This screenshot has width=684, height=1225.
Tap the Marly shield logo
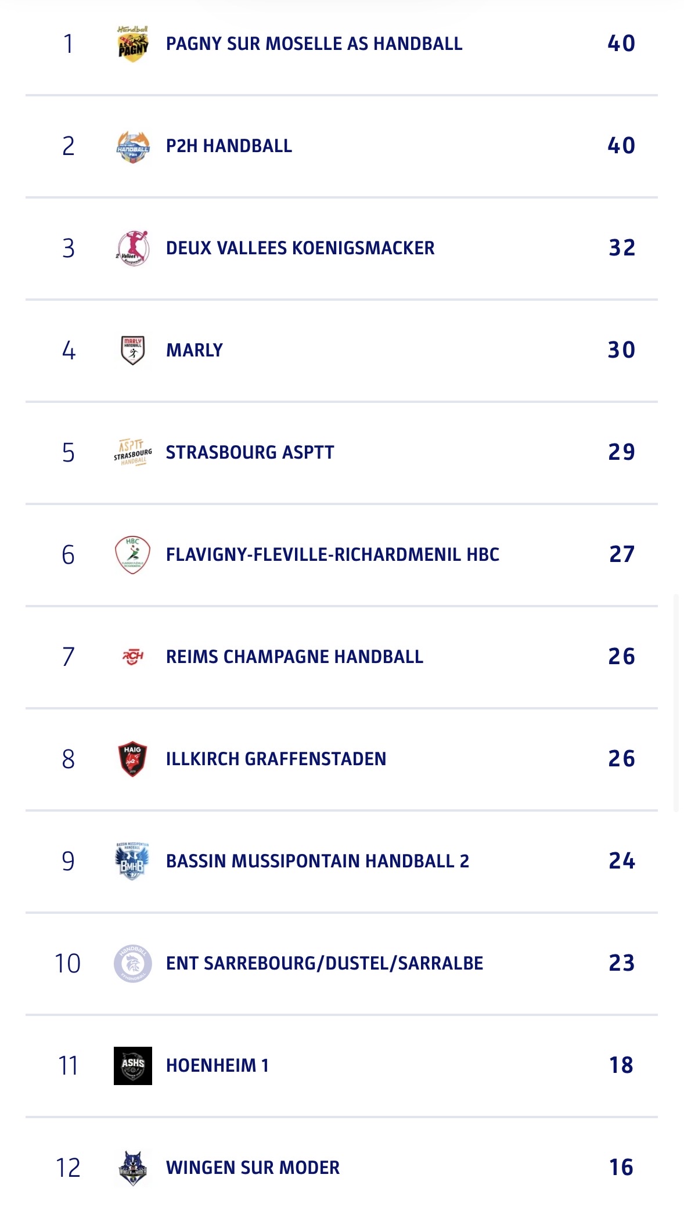[133, 351]
